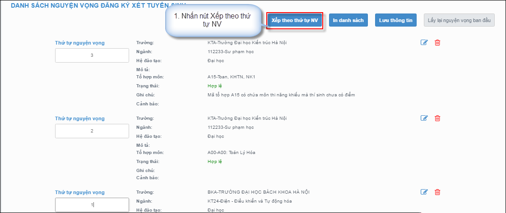Screen dimensions: 506x213
Task: Click 'Thứ tự nguyện vọng' label above field 2
Action: pos(80,118)
